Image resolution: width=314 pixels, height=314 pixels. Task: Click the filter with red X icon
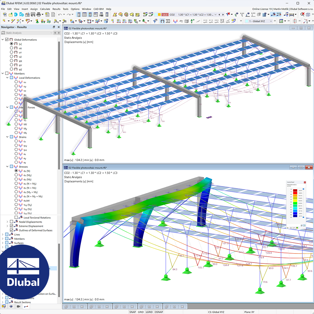point(228,15)
